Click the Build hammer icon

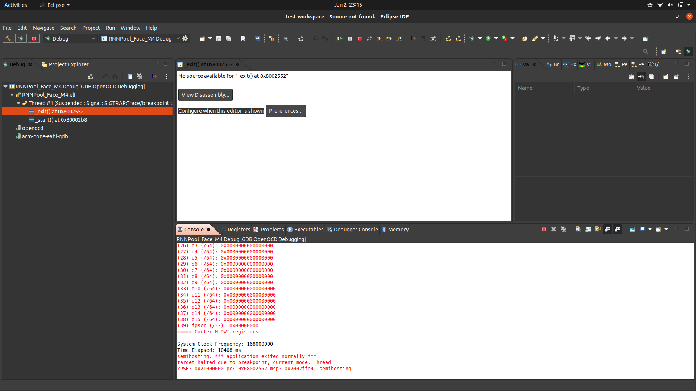8,38
